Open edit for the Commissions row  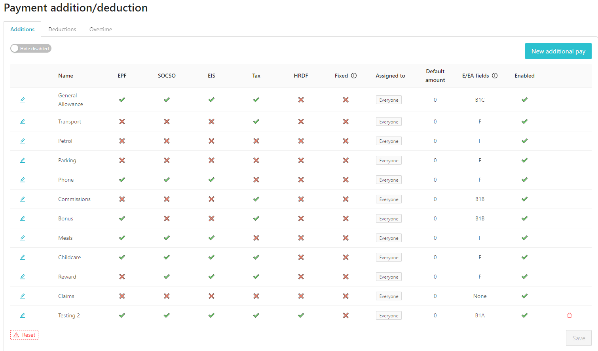pos(23,199)
